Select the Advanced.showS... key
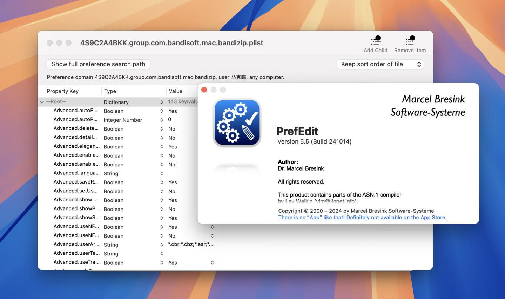The image size is (505, 299). click(76, 218)
